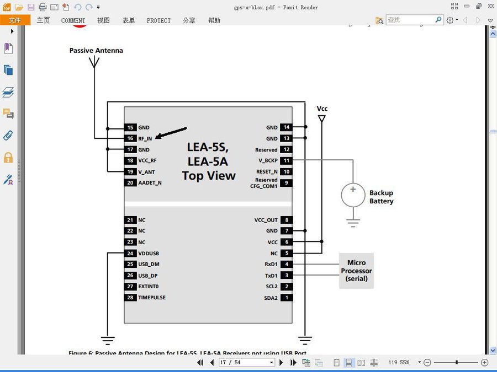Open the page number dropdown
This screenshot has height=372, width=497.
(271, 363)
